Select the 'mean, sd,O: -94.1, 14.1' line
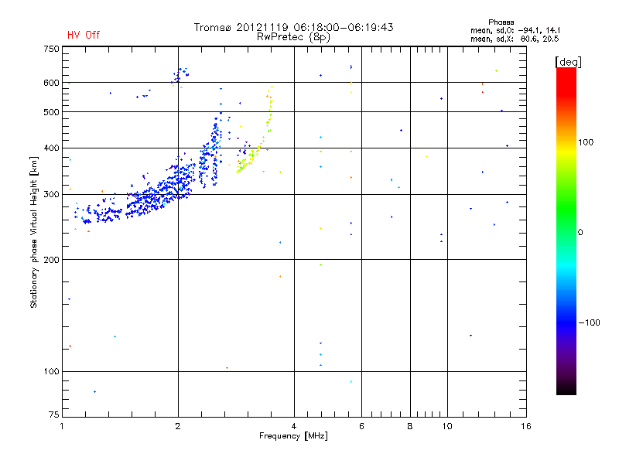 (515, 30)
